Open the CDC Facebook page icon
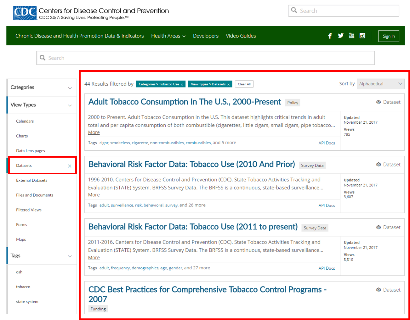The height and width of the screenshot is (320, 410). tap(330, 36)
